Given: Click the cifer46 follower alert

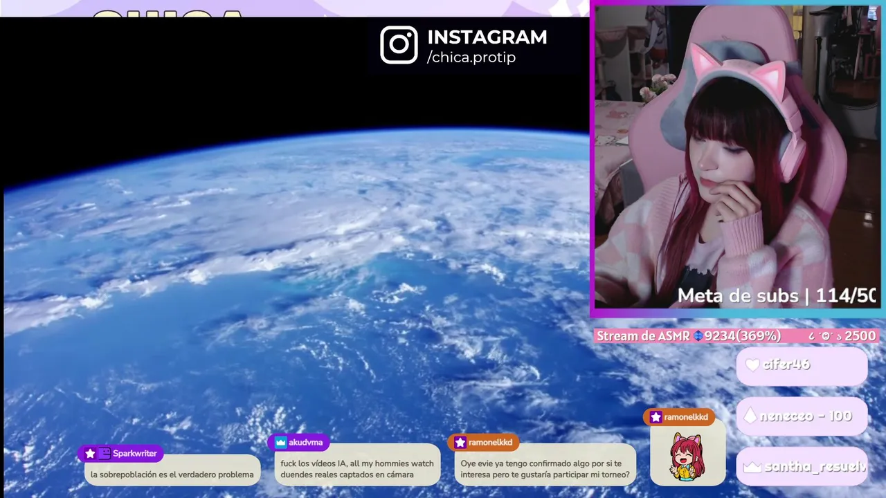Looking at the screenshot, I should tap(802, 365).
